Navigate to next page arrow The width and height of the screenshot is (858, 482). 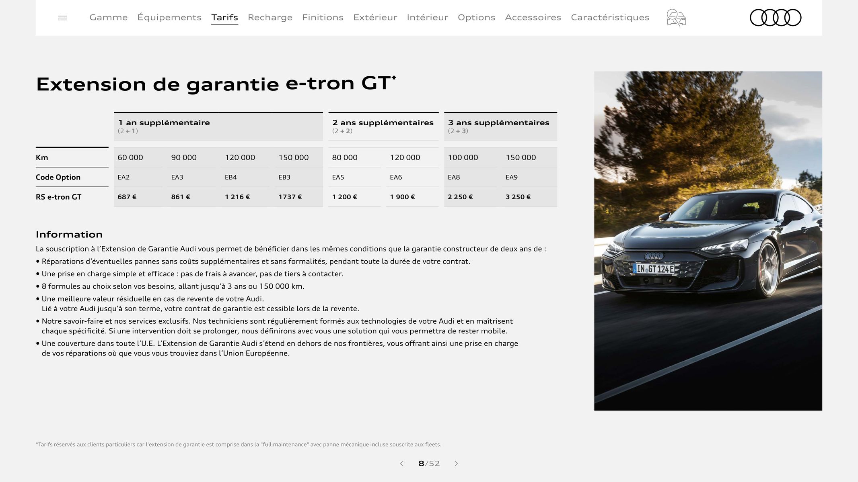pyautogui.click(x=457, y=463)
